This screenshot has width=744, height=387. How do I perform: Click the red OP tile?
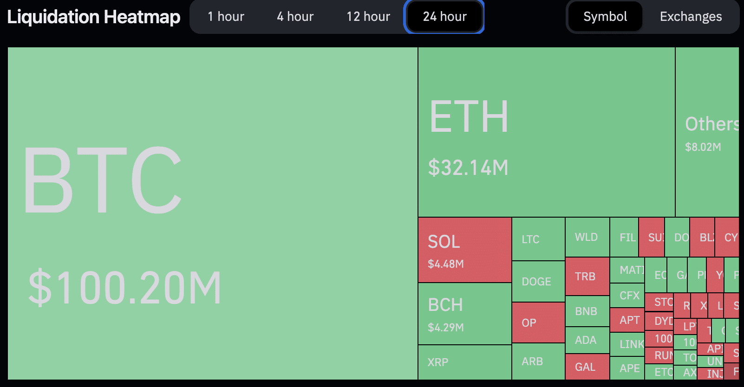tap(538, 322)
